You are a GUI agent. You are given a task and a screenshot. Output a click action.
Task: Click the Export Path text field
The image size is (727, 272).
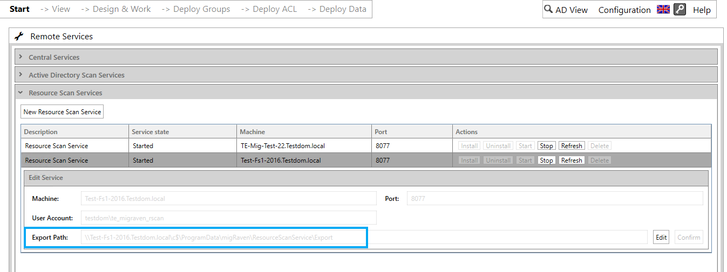click(364, 238)
